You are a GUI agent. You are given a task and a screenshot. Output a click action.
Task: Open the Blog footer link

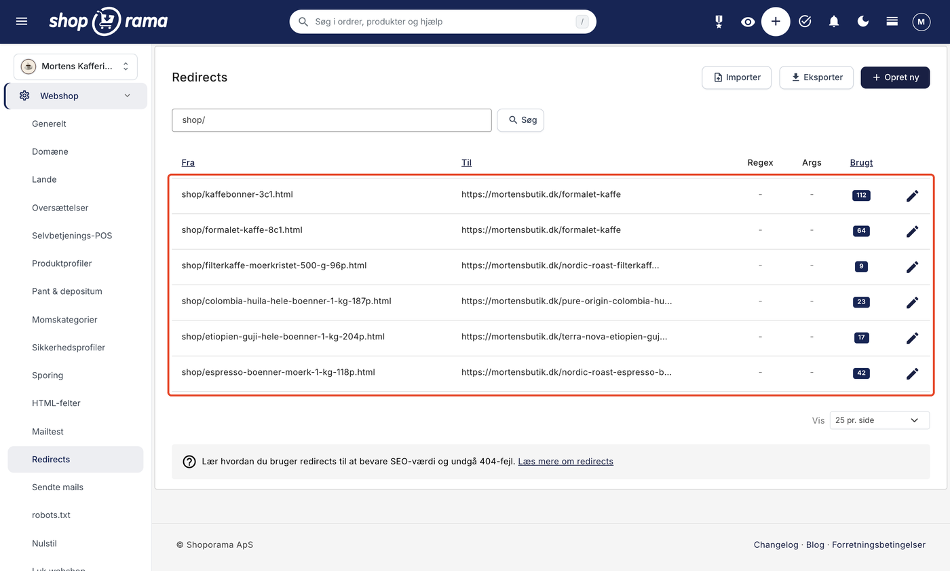(x=815, y=545)
